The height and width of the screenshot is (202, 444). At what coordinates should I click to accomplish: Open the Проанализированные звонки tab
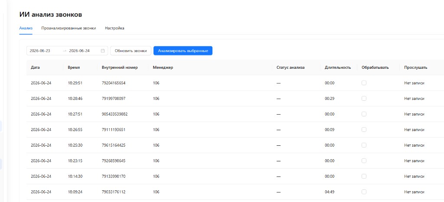69,28
